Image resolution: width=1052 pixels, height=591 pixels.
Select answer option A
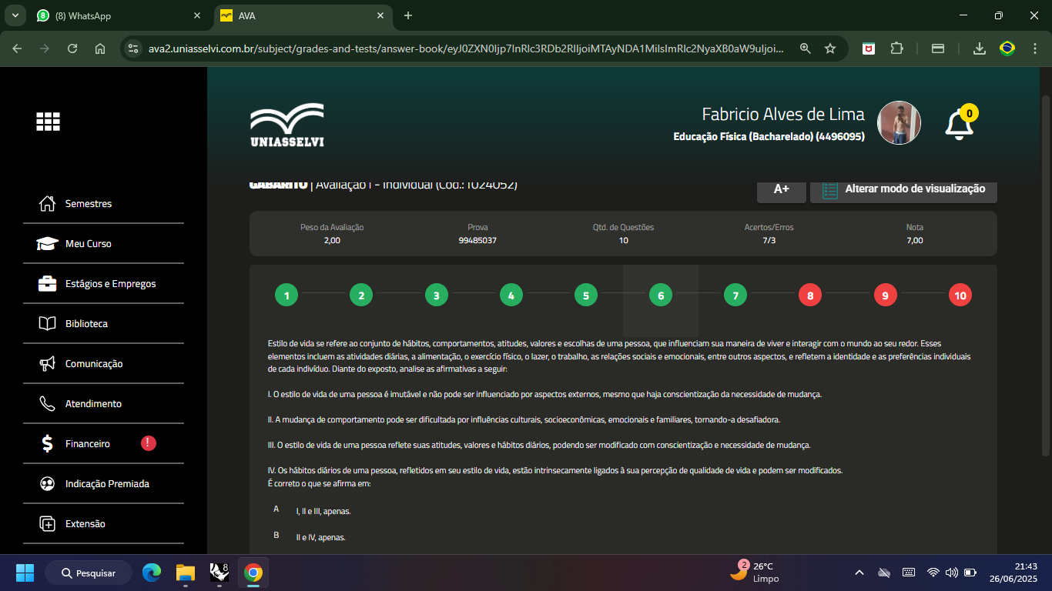pyautogui.click(x=276, y=509)
